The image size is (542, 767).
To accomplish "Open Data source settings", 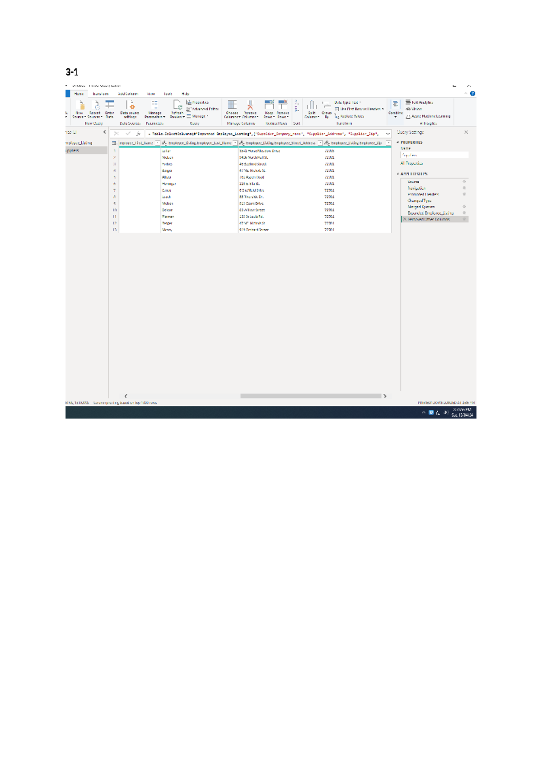I will (x=130, y=107).
